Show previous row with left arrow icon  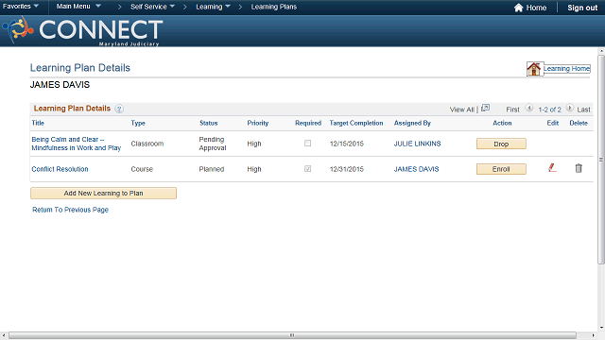(529, 109)
